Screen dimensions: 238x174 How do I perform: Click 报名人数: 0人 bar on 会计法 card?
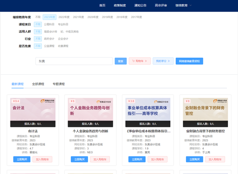tap(33, 124)
